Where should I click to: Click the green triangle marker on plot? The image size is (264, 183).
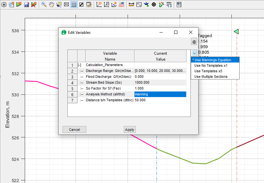236,32
